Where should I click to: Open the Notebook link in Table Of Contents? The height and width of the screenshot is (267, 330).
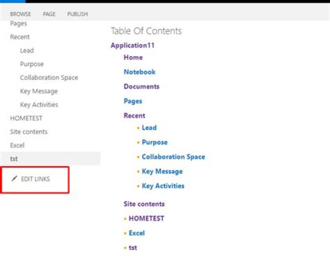[139, 72]
